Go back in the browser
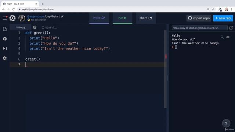Image resolution: width=235 pixels, height=132 pixels. (3, 10)
